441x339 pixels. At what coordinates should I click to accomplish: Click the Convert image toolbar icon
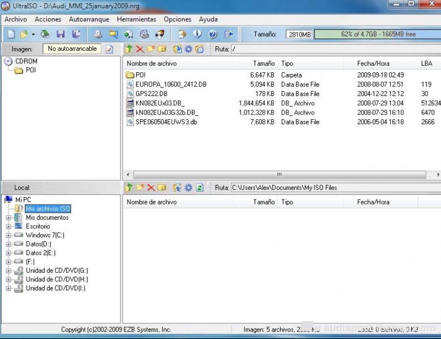pos(129,34)
